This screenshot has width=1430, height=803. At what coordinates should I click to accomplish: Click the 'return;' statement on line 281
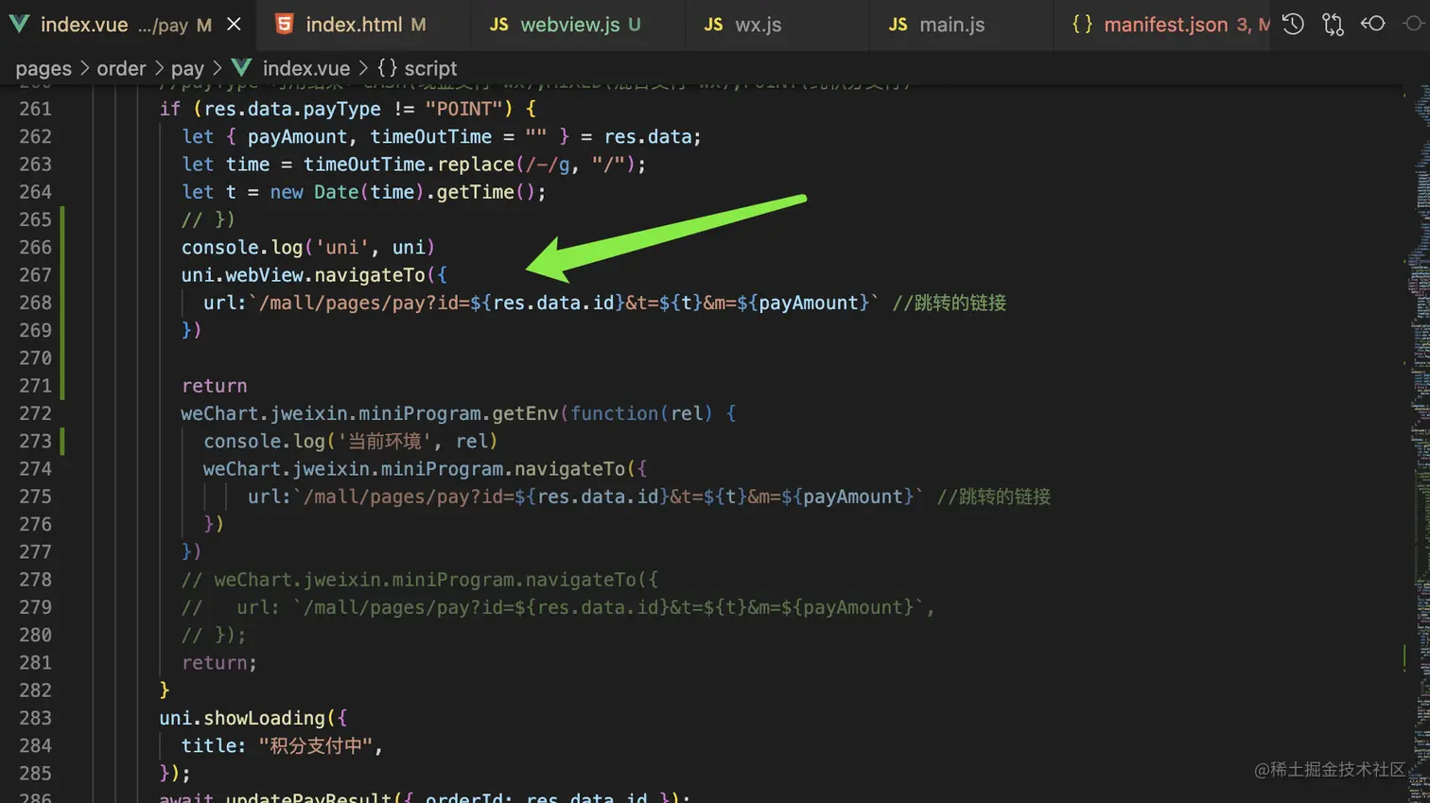[x=218, y=663]
